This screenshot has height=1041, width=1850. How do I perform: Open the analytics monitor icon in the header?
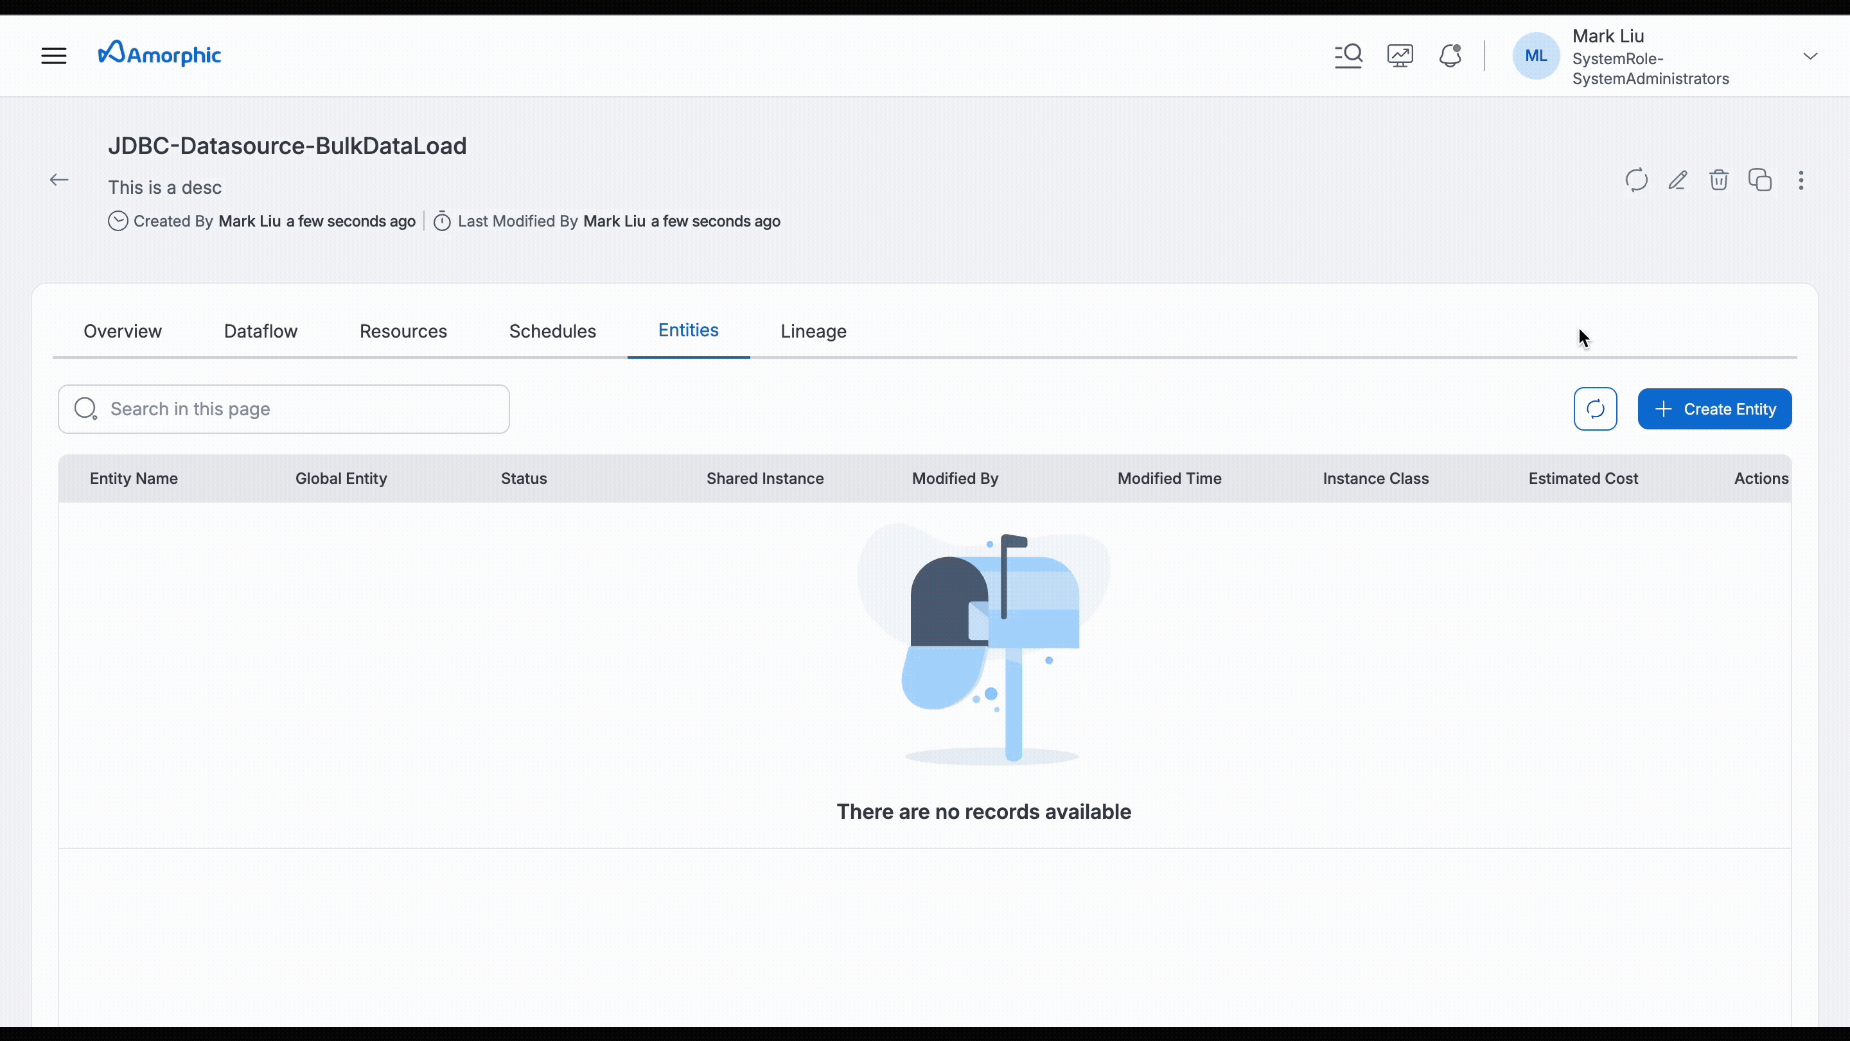coord(1400,55)
